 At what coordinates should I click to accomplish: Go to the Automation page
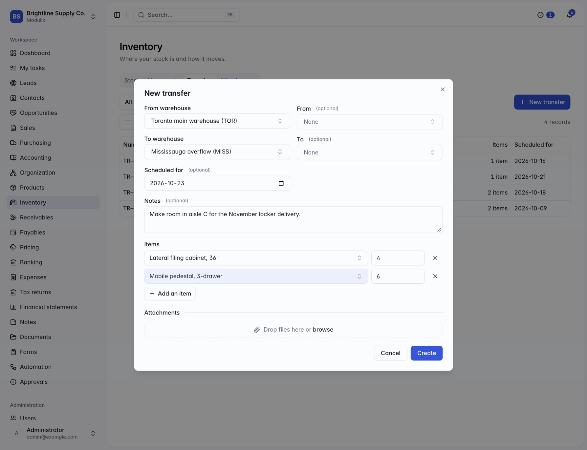(53, 367)
